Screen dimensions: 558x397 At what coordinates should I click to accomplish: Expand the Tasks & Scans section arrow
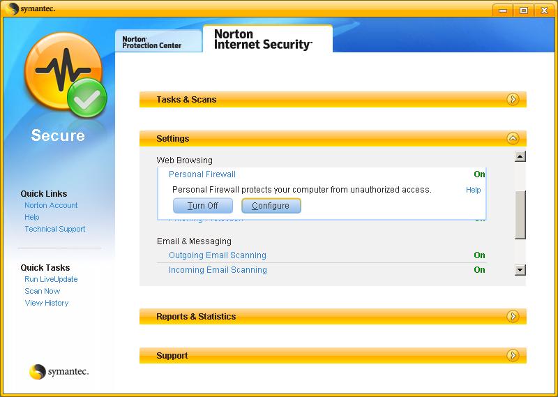pos(513,99)
